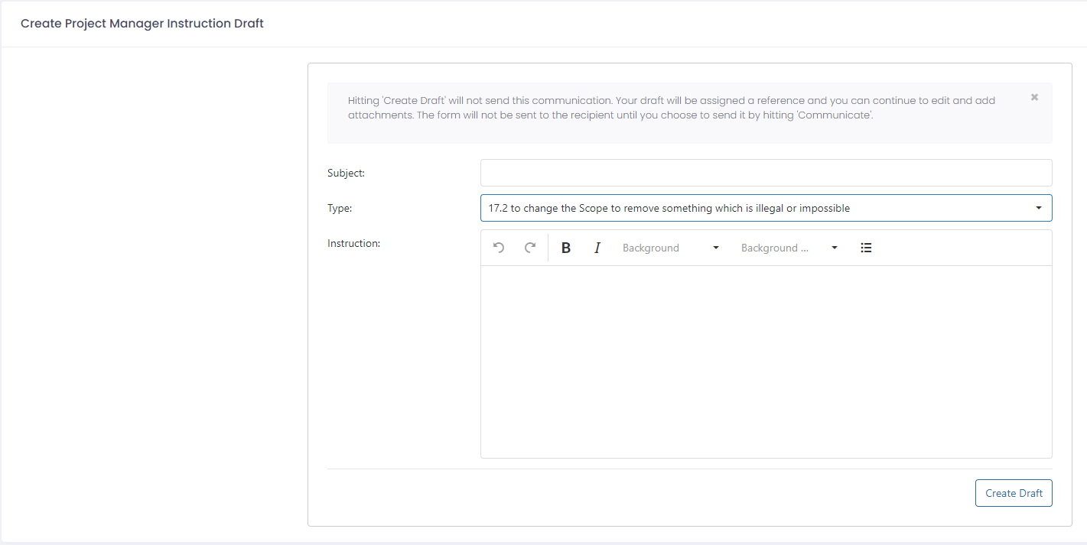
Task: Dismiss the 'Create Draft' info banner
Action: point(1034,97)
